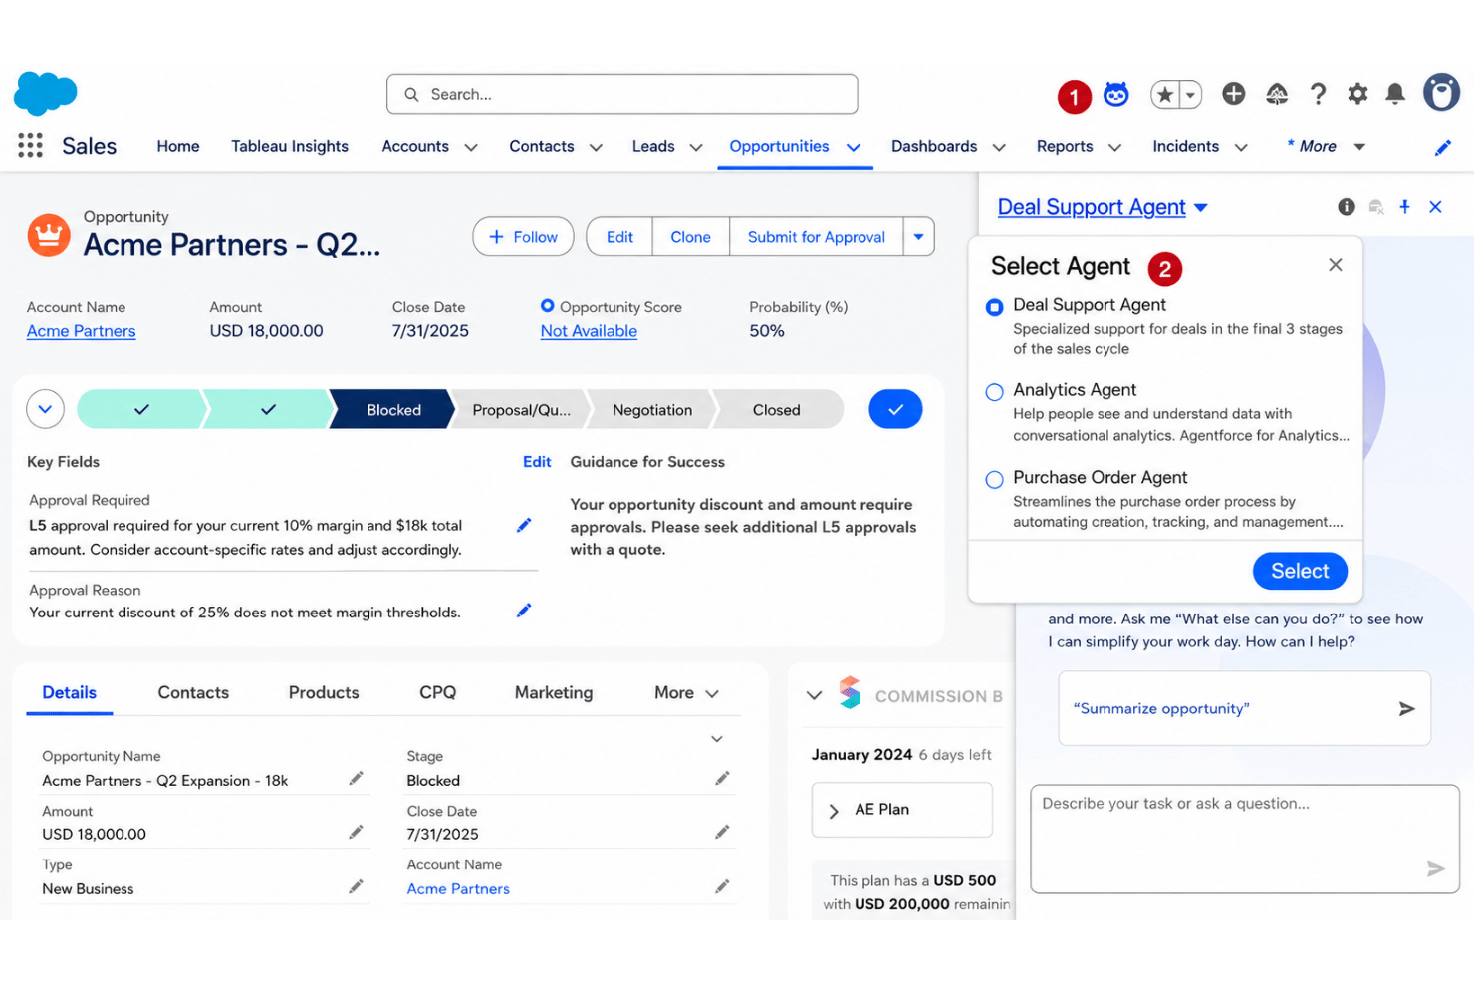Open the Acme Partners account link in header
Image resolution: width=1474 pixels, height=983 pixels.
(81, 331)
